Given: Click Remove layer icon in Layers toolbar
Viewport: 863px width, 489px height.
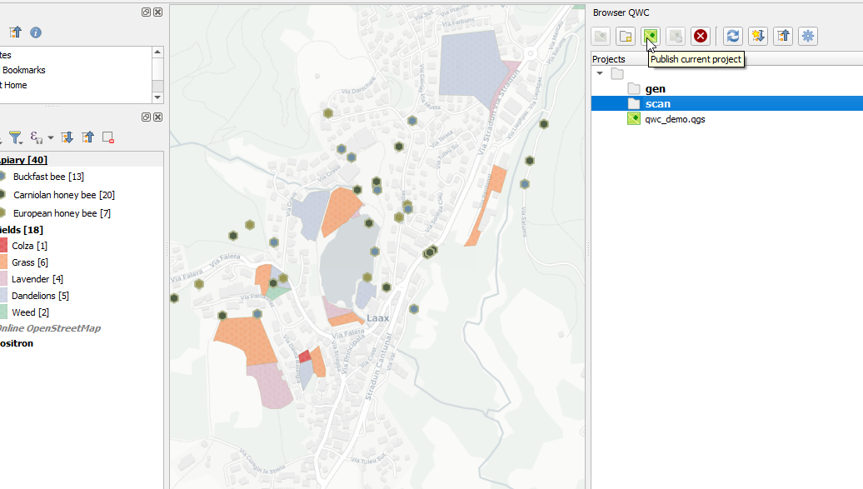Looking at the screenshot, I should pos(108,137).
